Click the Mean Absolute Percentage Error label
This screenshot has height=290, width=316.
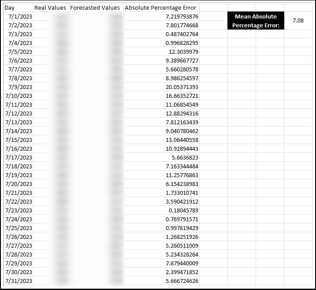coord(256,21)
